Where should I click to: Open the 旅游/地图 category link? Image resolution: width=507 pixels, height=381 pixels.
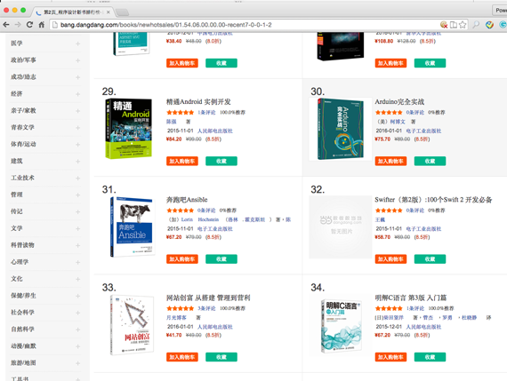[x=23, y=362]
